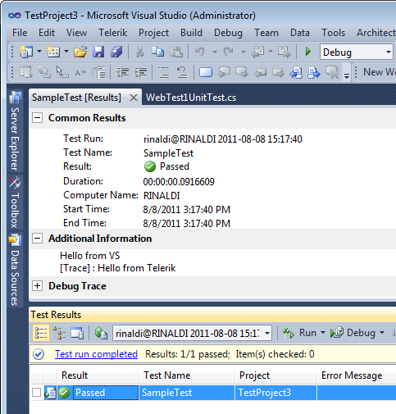Switch to WebTest1UnitTest.cs tab
Screen dimensions: 396x414
click(191, 98)
